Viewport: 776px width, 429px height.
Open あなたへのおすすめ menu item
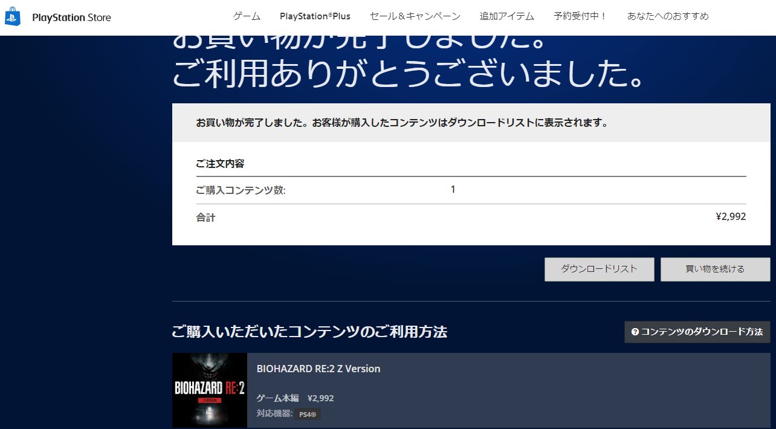[668, 16]
